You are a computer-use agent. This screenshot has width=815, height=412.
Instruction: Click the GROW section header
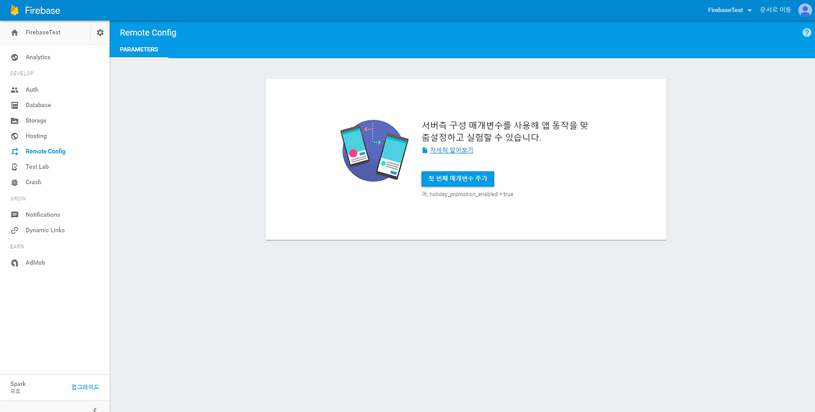tap(18, 199)
